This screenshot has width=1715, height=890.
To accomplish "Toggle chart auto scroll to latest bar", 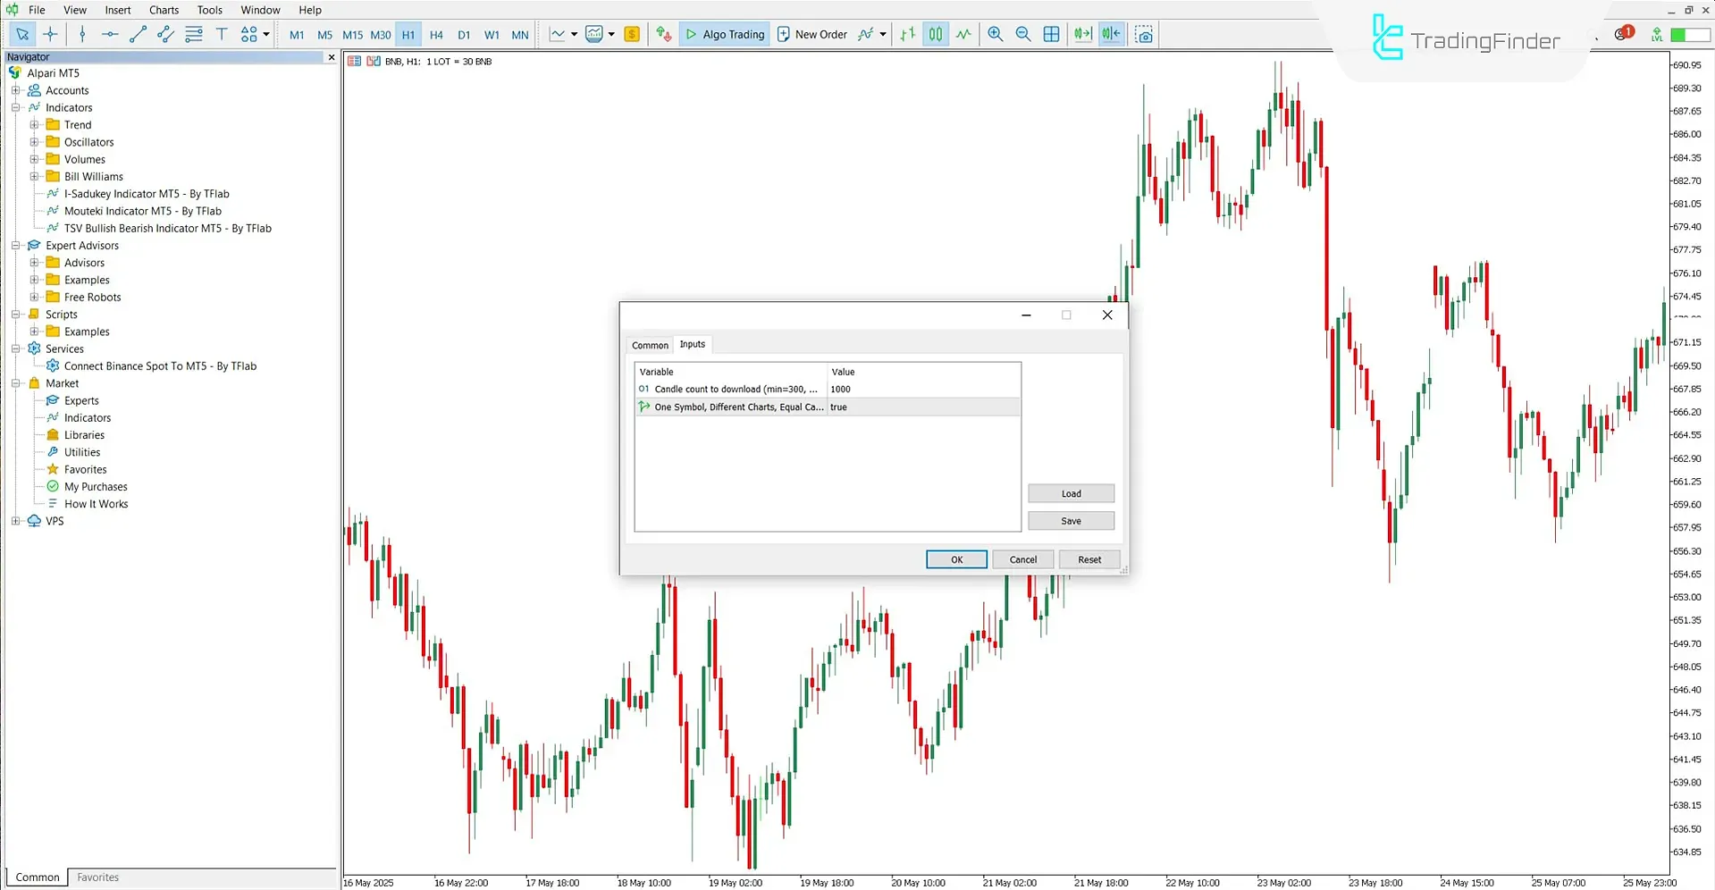I will coord(1082,34).
